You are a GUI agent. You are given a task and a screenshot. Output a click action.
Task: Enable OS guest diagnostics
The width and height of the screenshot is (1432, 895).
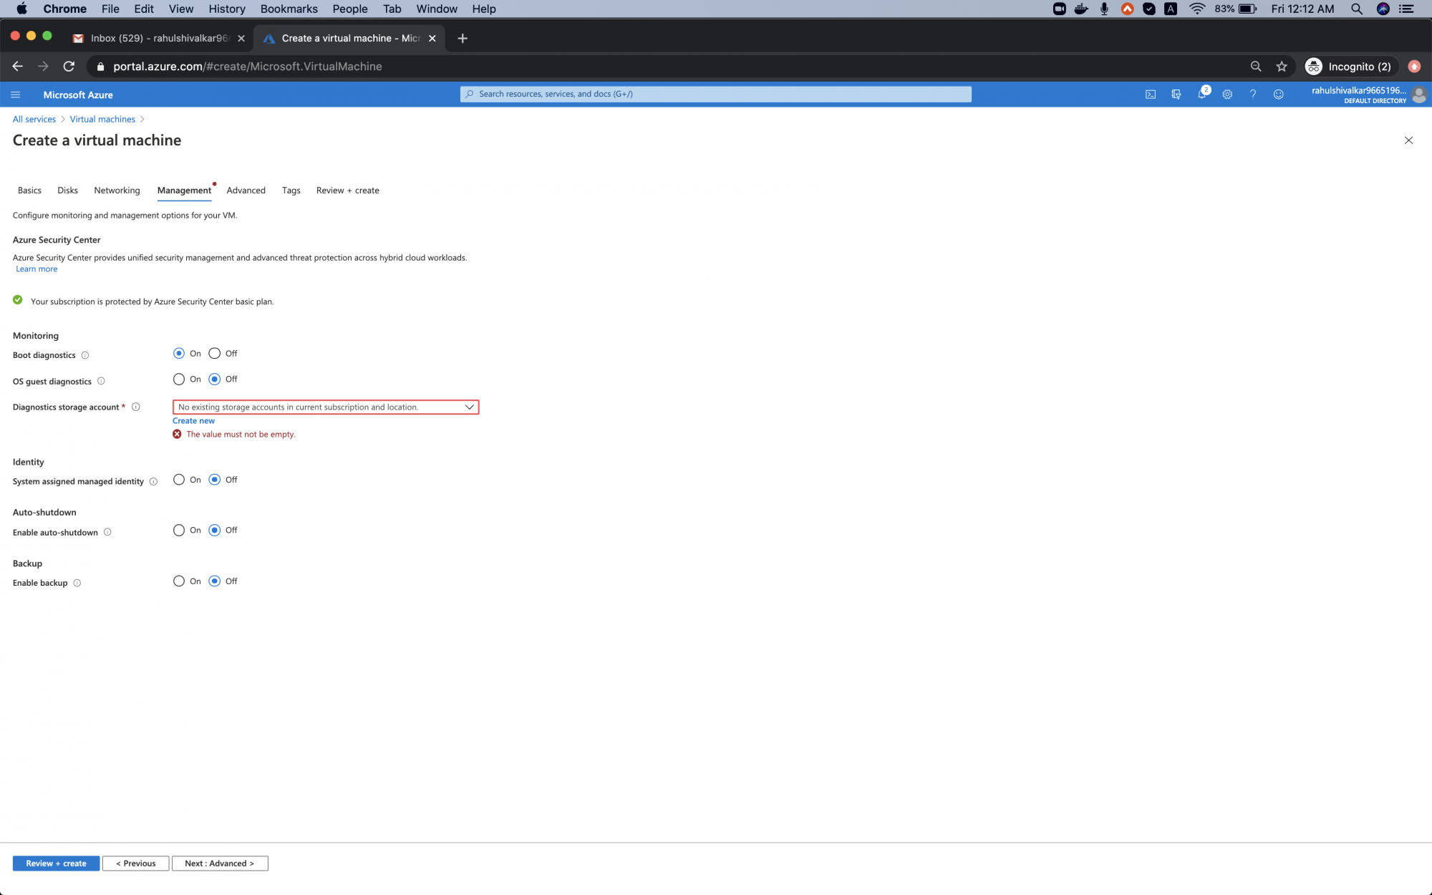point(179,379)
